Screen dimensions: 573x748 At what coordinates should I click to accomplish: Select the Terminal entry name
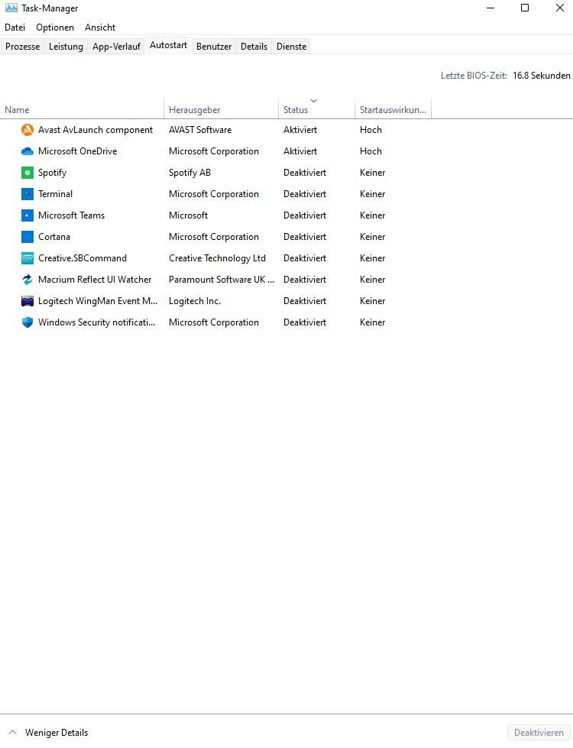pos(55,194)
